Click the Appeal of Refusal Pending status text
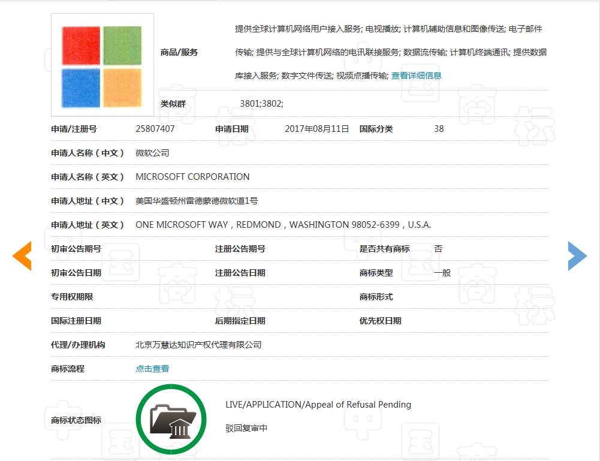The image size is (600, 461). pyautogui.click(x=318, y=405)
